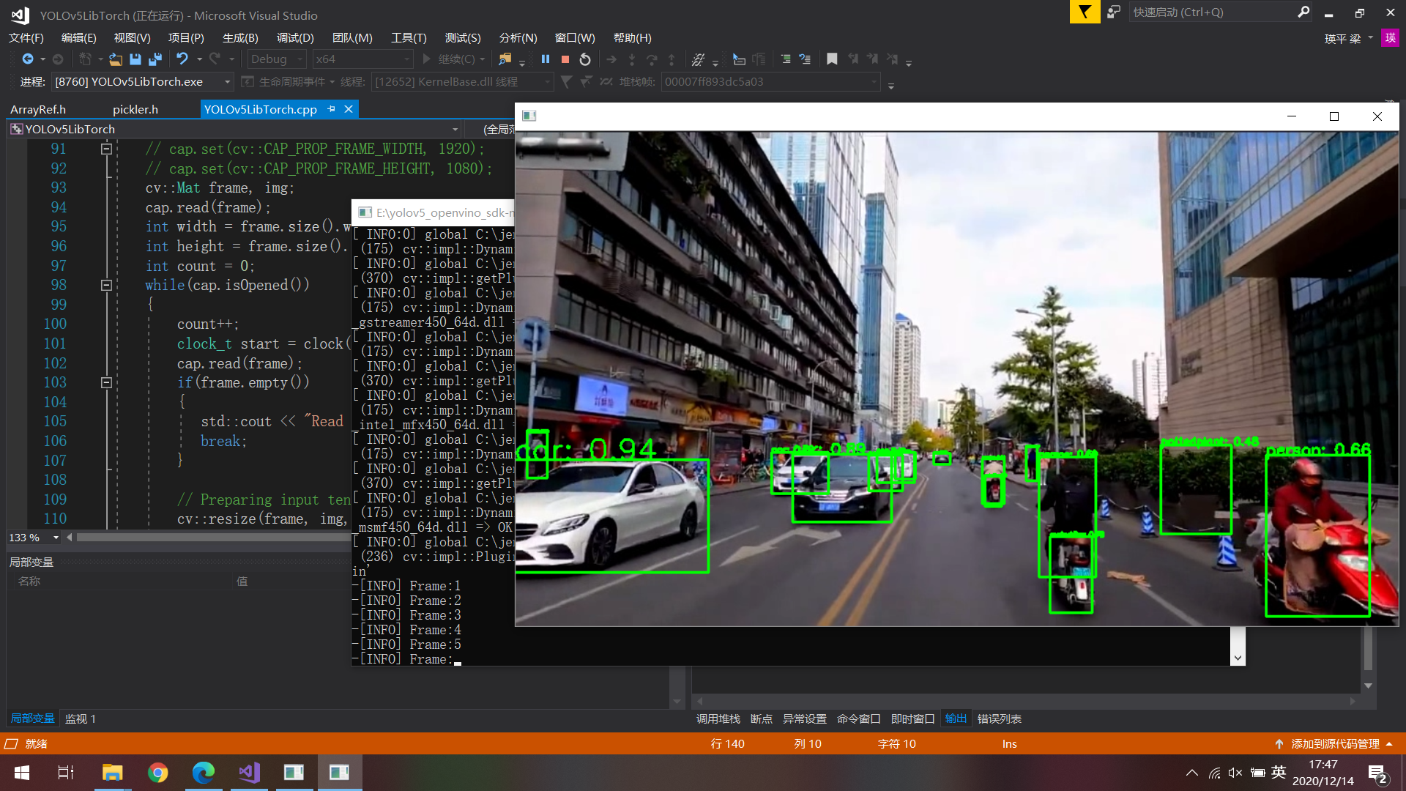Undo last edit with the undo arrow
Image resolution: width=1406 pixels, height=791 pixels.
coord(182,59)
